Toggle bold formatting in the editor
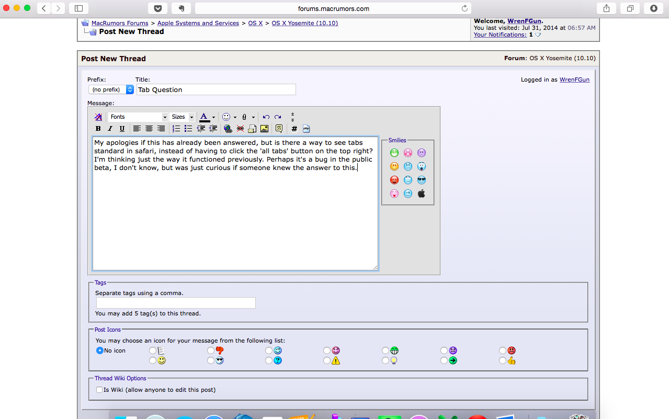The width and height of the screenshot is (669, 419). pyautogui.click(x=98, y=129)
